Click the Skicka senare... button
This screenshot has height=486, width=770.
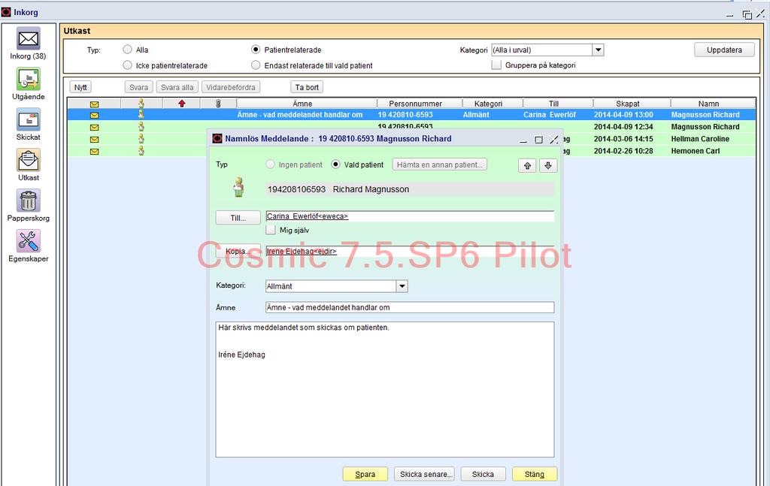coord(424,474)
